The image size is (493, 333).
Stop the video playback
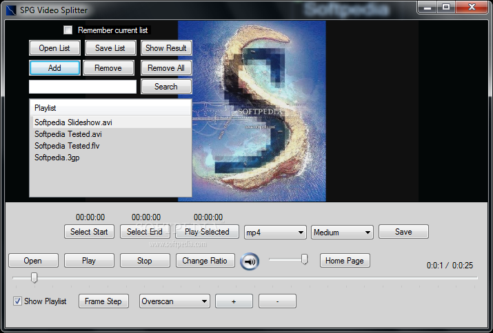tap(145, 261)
